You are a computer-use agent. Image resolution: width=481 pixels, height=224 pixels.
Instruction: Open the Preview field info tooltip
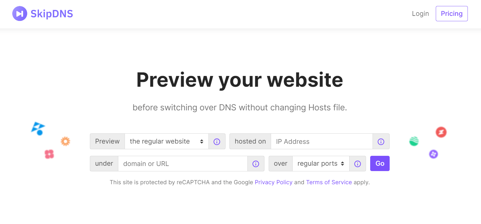[x=217, y=141]
